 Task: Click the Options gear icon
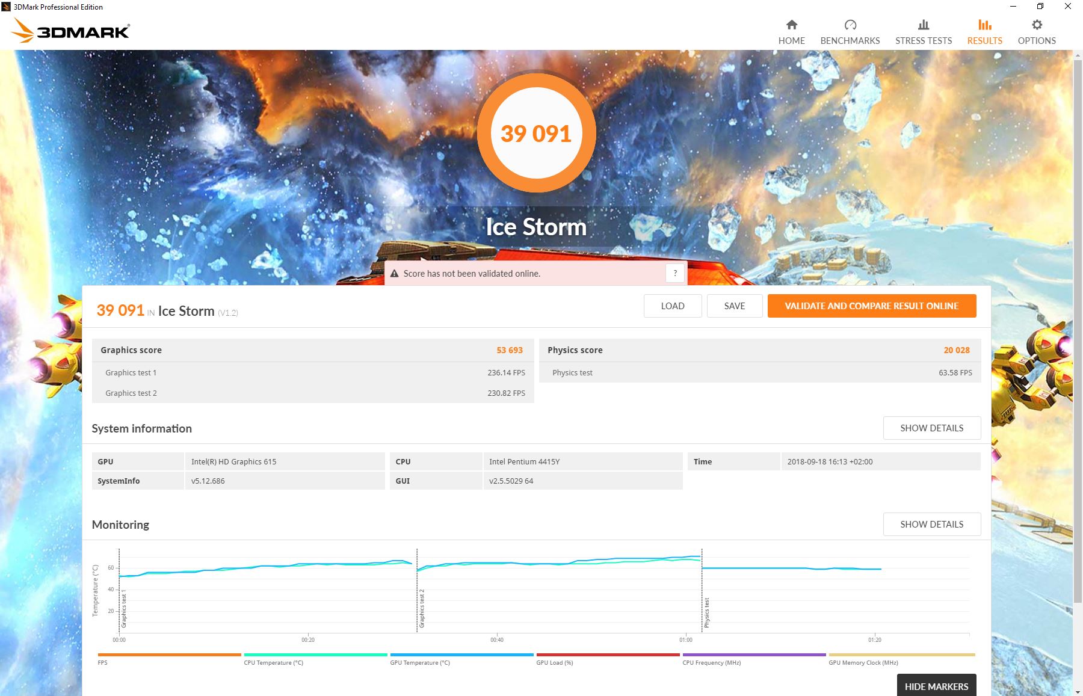[x=1037, y=25]
